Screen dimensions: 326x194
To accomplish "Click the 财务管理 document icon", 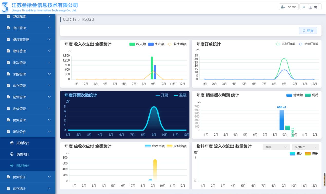I will point(8,120).
